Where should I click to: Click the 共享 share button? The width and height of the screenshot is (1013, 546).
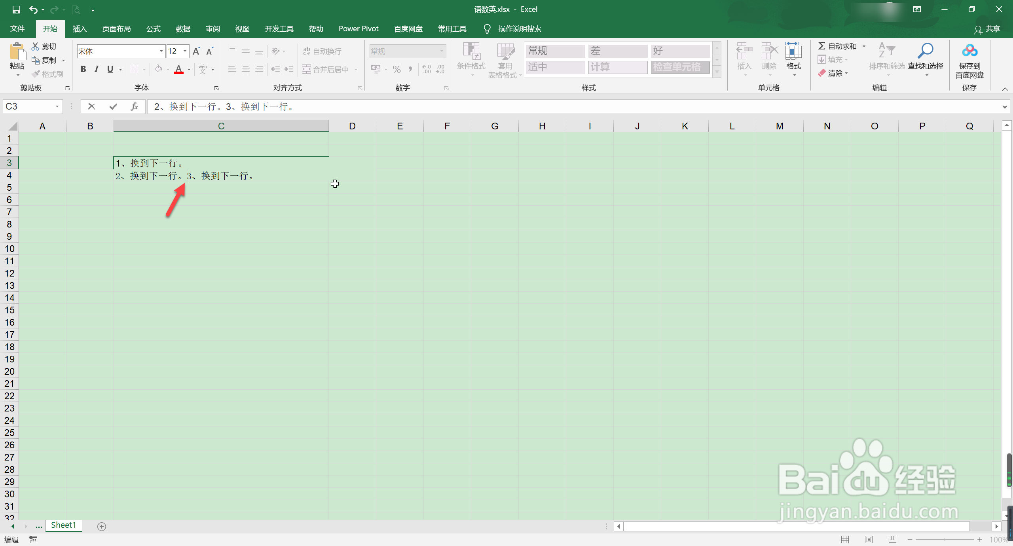coord(988,29)
